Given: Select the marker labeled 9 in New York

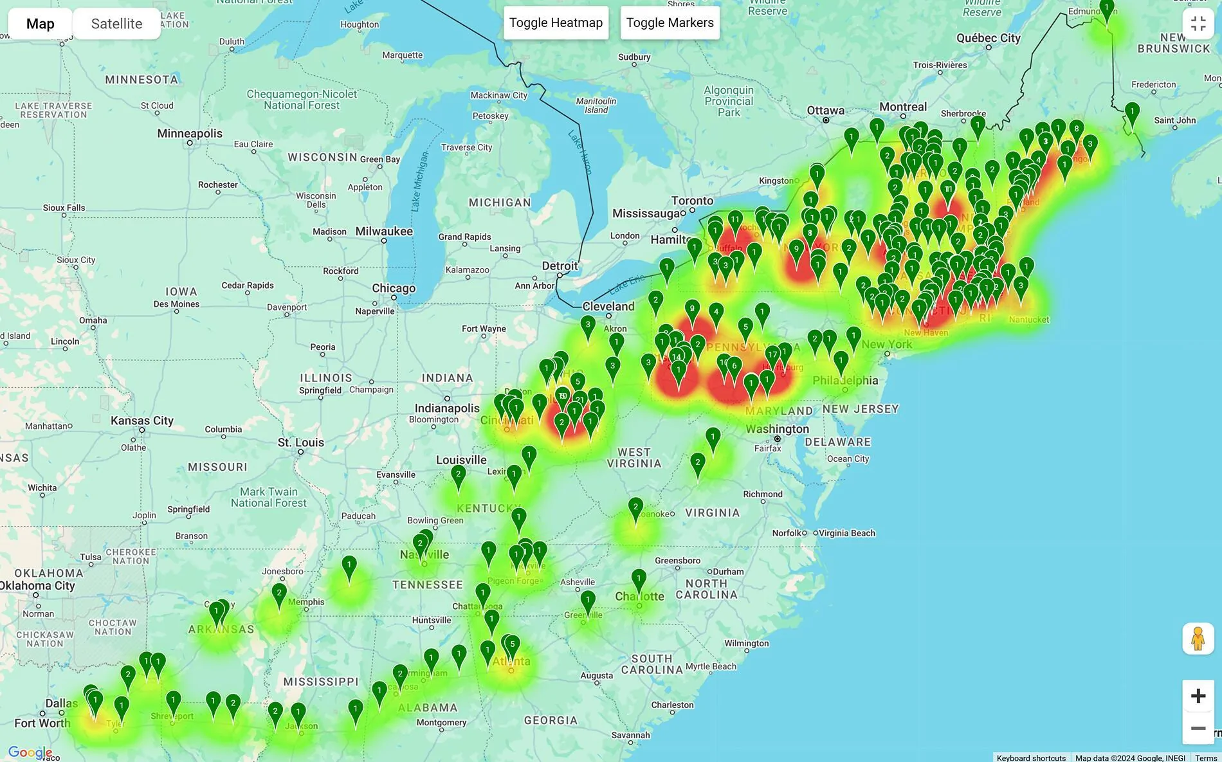Looking at the screenshot, I should pos(796,253).
